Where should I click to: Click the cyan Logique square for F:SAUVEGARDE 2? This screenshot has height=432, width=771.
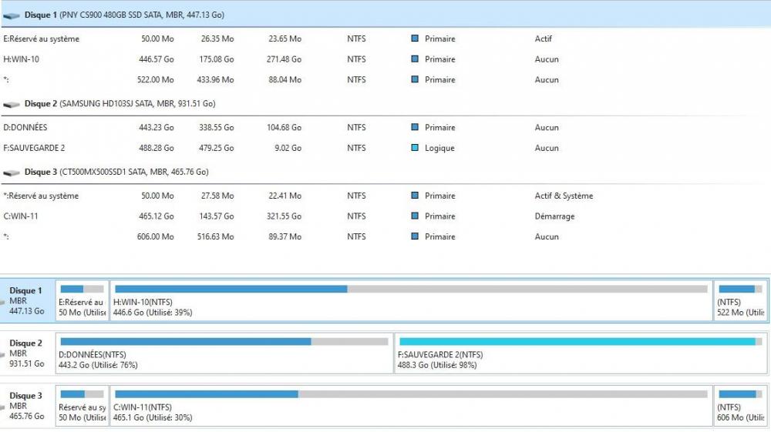(x=415, y=148)
